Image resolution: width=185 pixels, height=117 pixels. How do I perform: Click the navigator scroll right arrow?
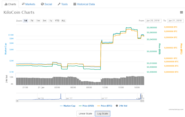click(x=143, y=101)
